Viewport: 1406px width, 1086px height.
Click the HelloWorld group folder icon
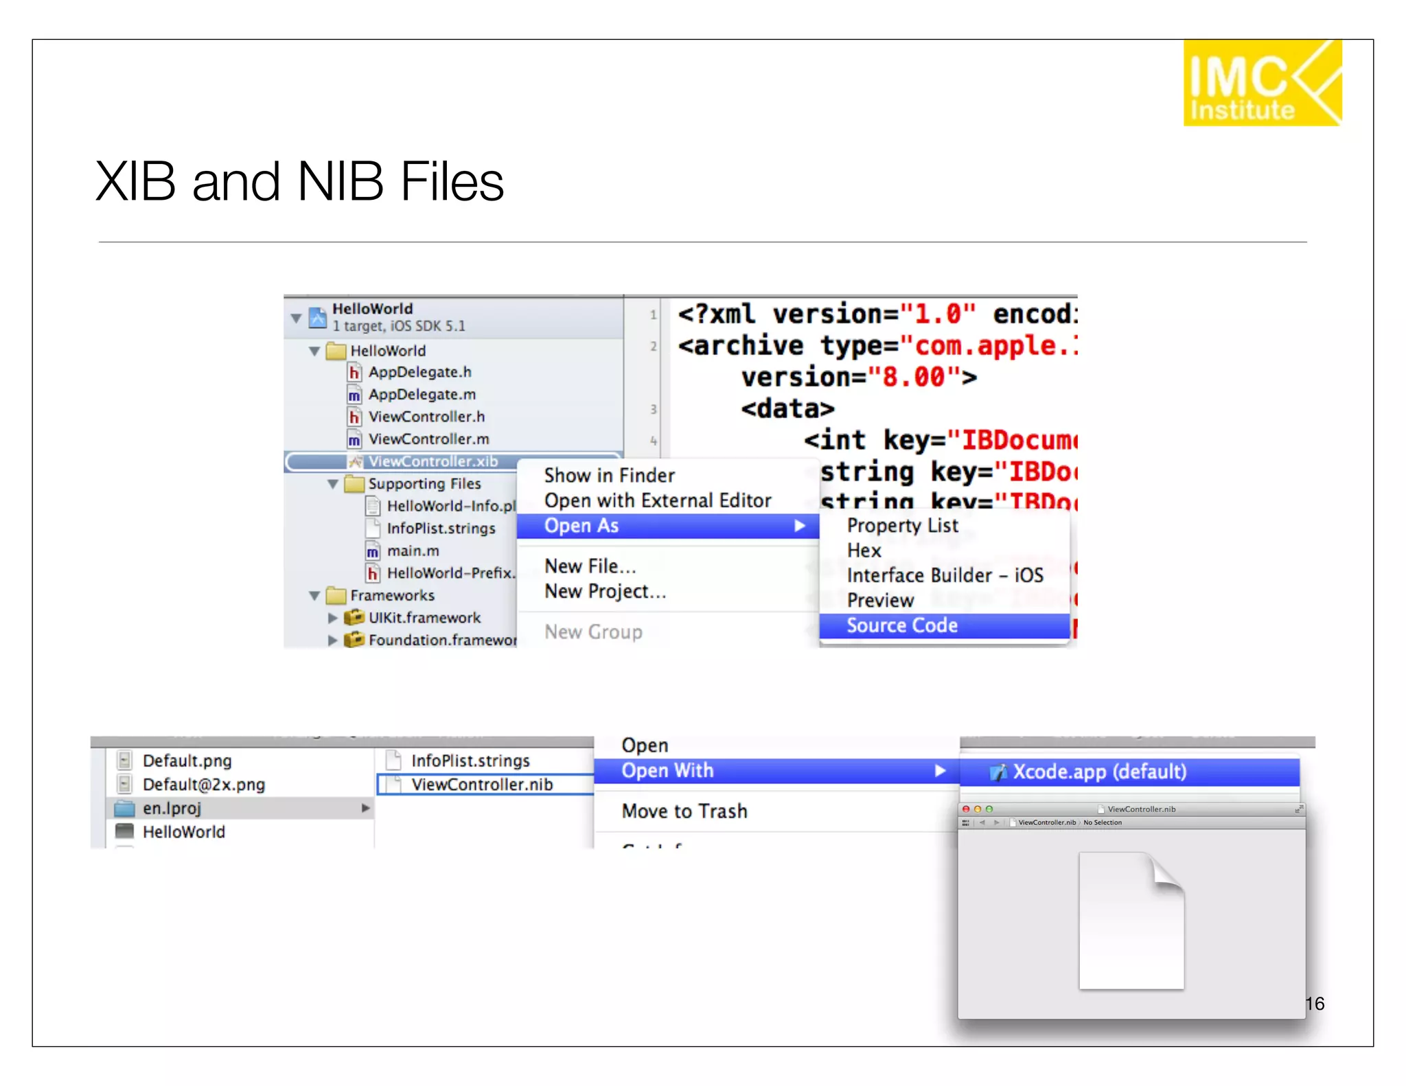coord(336,351)
